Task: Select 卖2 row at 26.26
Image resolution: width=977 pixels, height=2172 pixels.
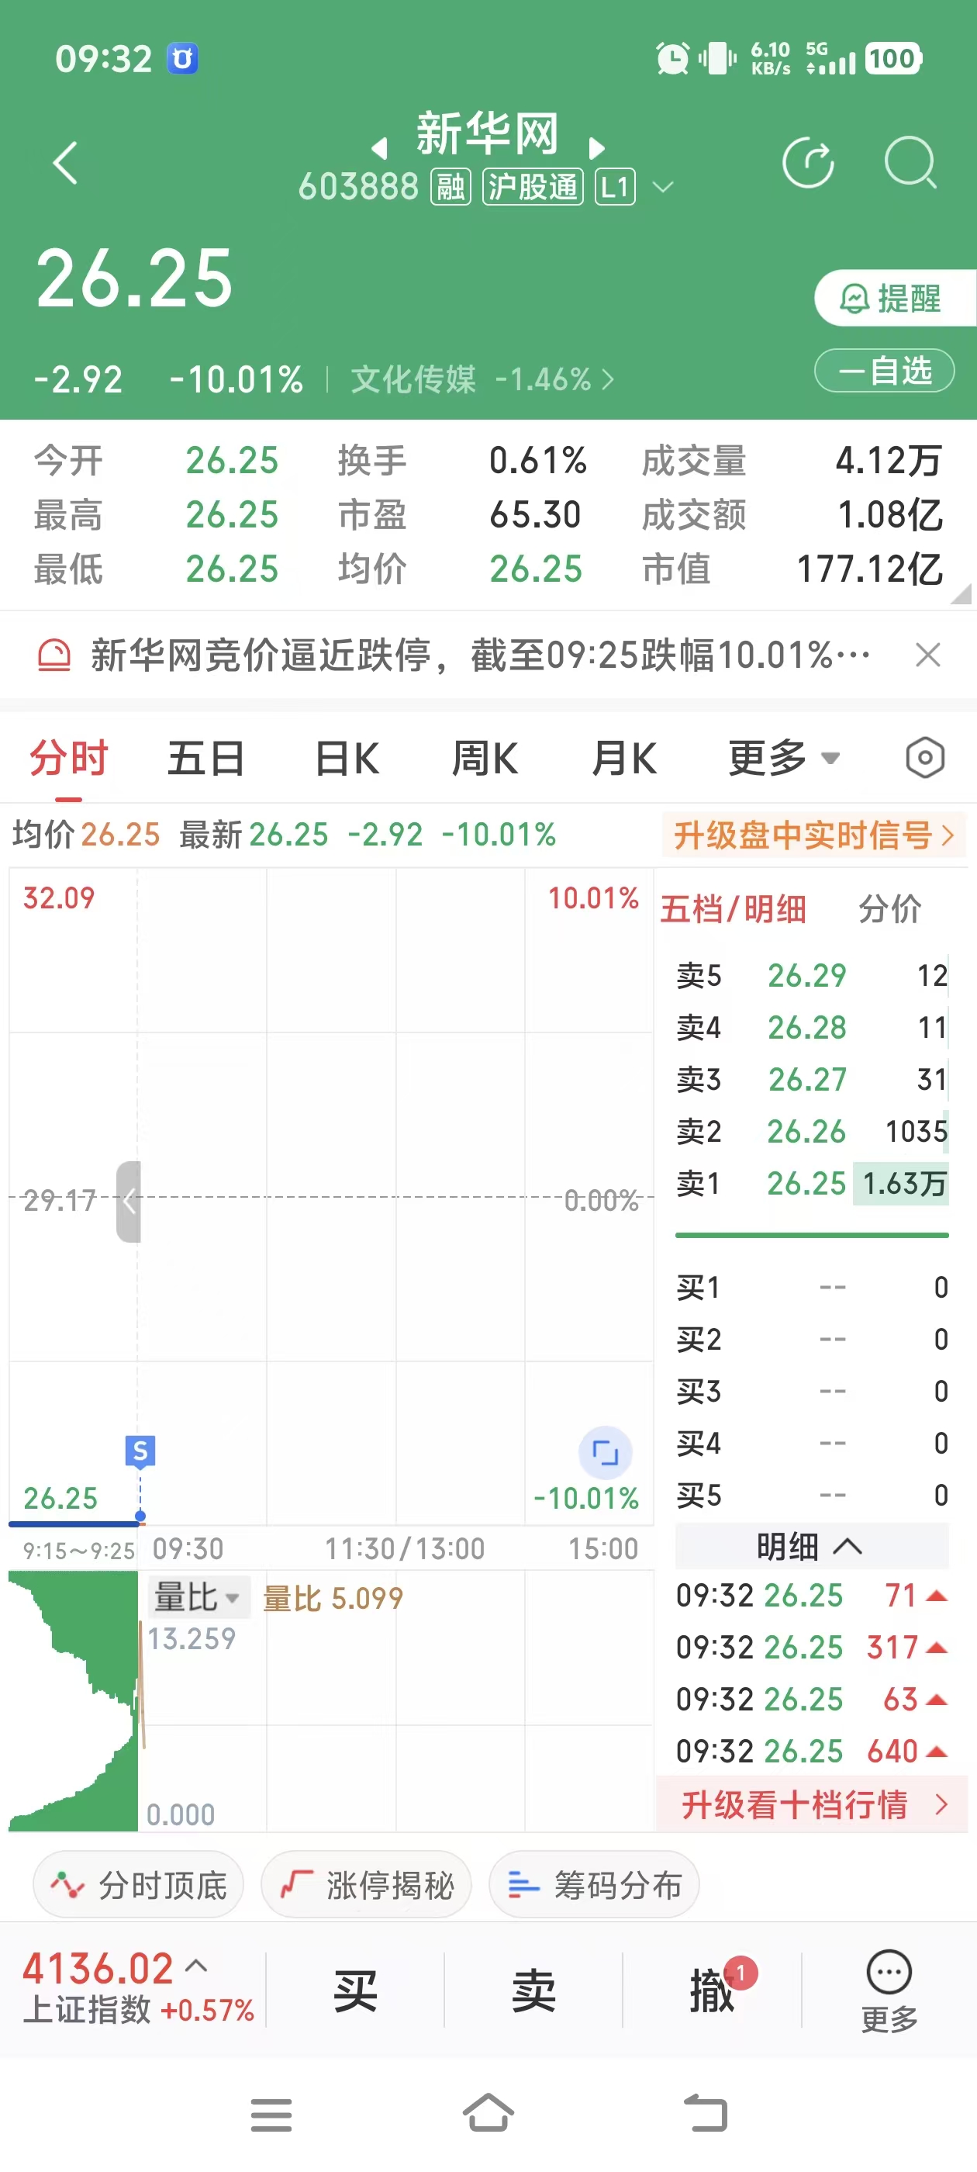Action: click(812, 1131)
